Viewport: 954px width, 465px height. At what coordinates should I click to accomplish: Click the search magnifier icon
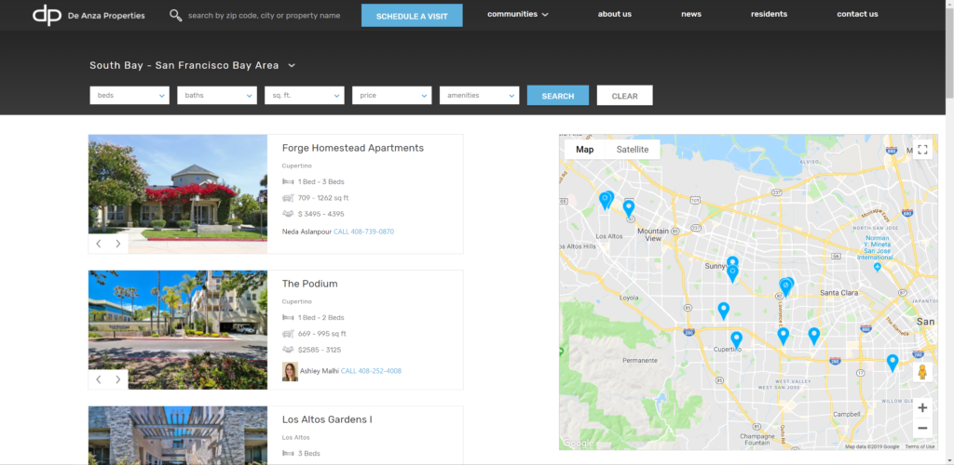pos(175,15)
